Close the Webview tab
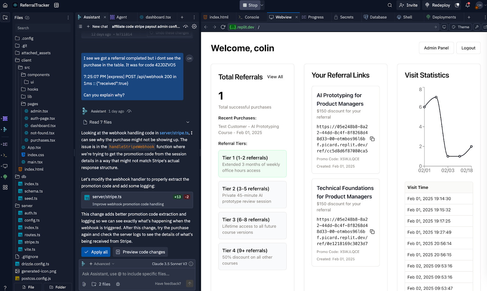 pyautogui.click(x=296, y=17)
